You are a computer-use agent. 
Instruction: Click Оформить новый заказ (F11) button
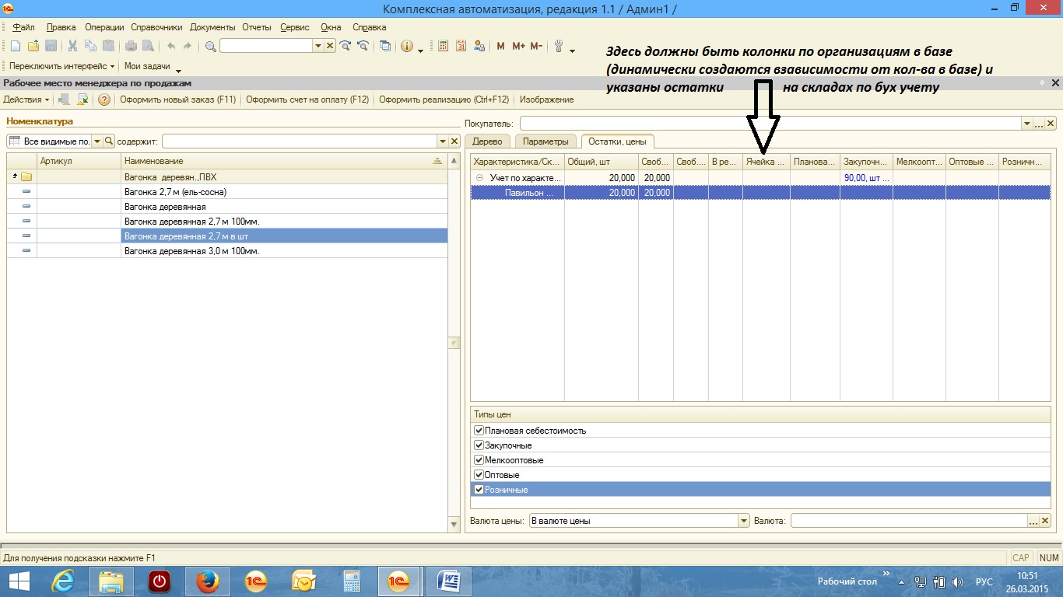tap(177, 99)
